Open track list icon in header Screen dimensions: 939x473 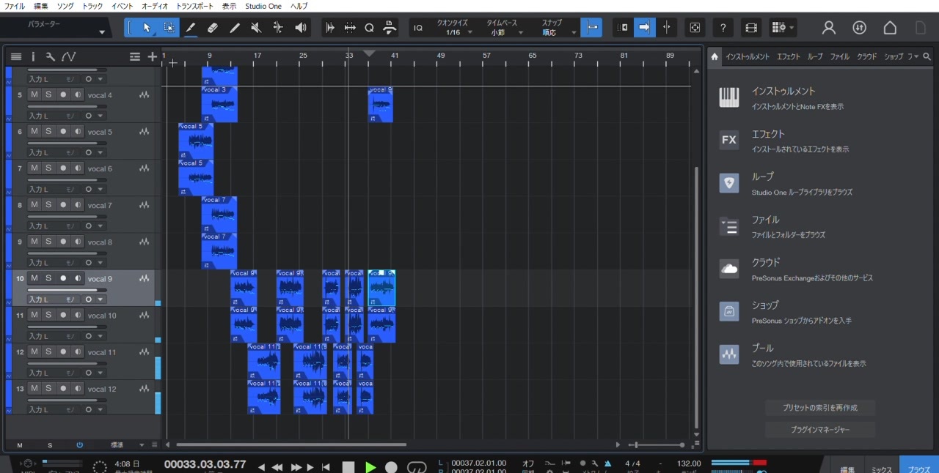tap(15, 56)
